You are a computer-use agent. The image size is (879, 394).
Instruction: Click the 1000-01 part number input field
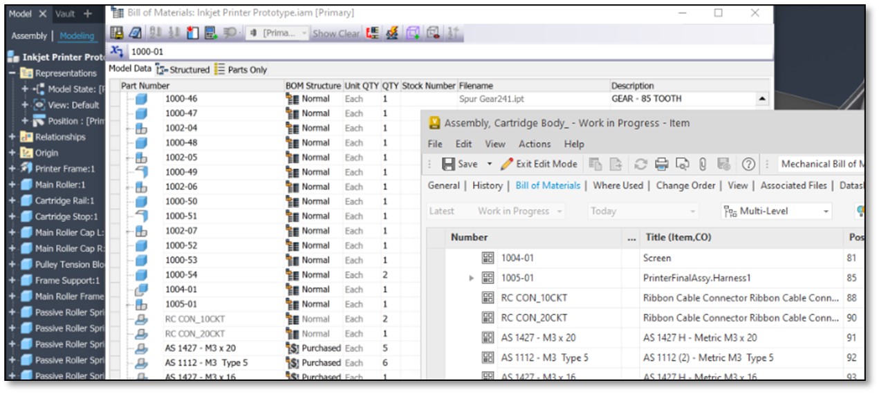(x=450, y=51)
